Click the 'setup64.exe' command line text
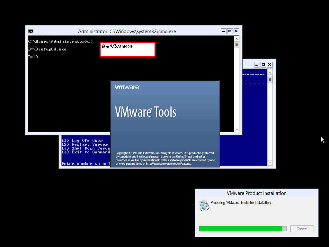Screen dimensions: 329x247 coord(52,49)
